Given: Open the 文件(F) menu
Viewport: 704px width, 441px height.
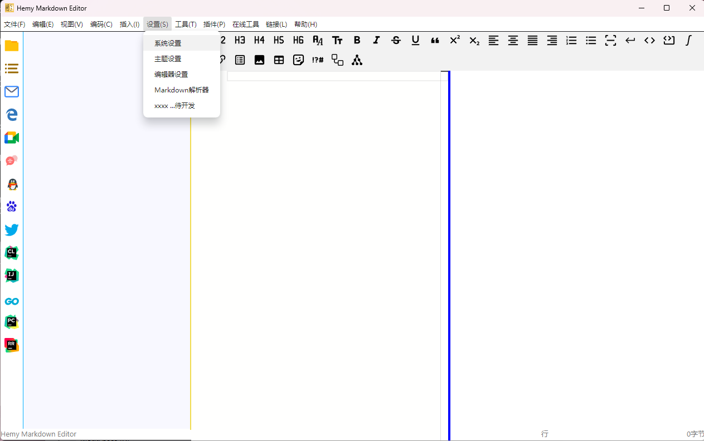Looking at the screenshot, I should tap(14, 24).
